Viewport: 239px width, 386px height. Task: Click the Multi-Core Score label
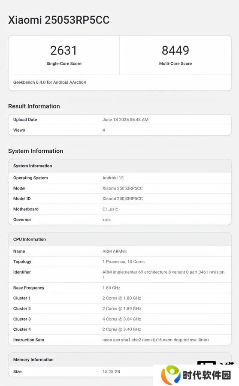[175, 63]
